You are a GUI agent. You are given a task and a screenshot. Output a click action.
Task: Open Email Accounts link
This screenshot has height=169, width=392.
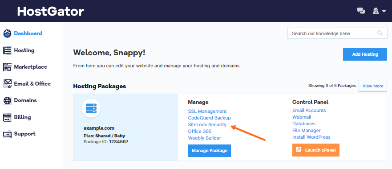tap(309, 110)
